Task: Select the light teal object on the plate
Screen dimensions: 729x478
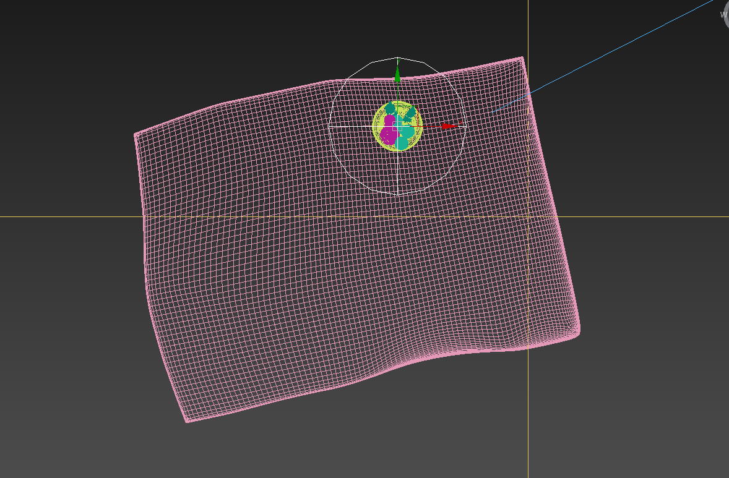Action: click(x=403, y=141)
